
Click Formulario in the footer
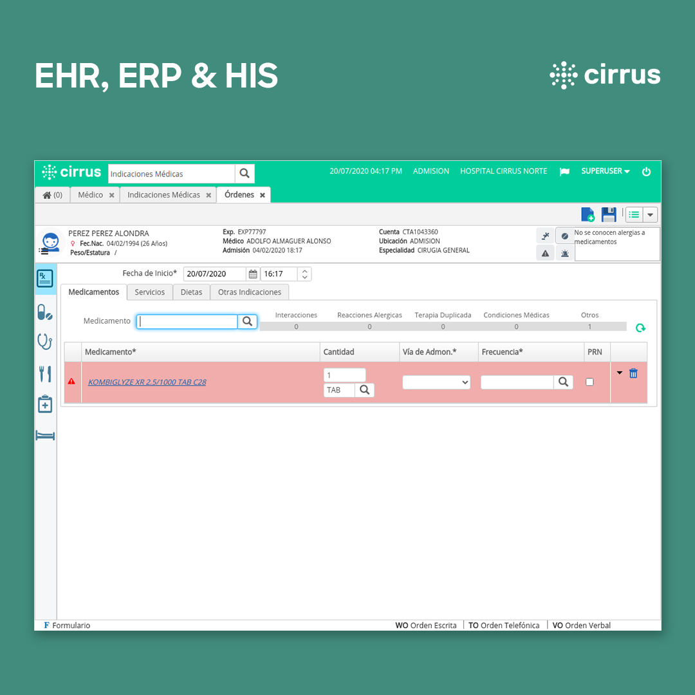67,625
